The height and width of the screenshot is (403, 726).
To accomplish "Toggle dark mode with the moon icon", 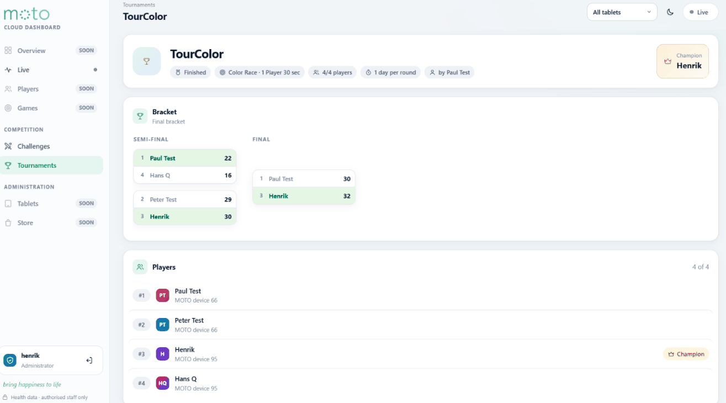I will pos(670,12).
